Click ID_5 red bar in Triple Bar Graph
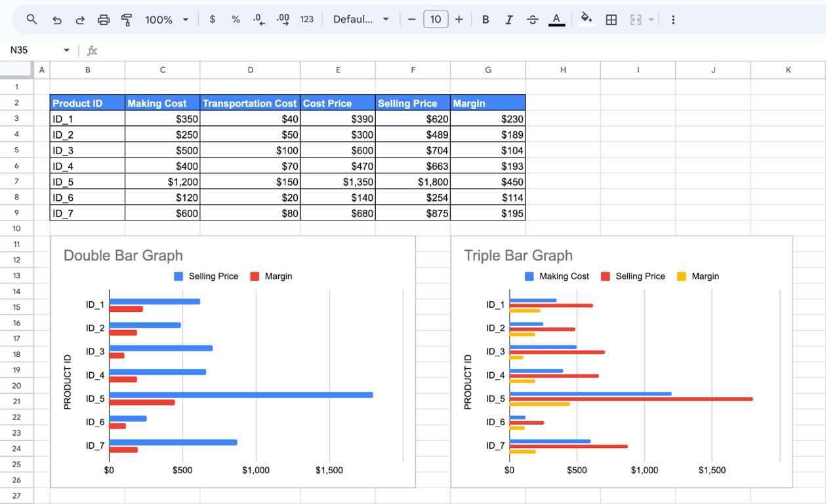This screenshot has height=504, width=826. (631, 399)
